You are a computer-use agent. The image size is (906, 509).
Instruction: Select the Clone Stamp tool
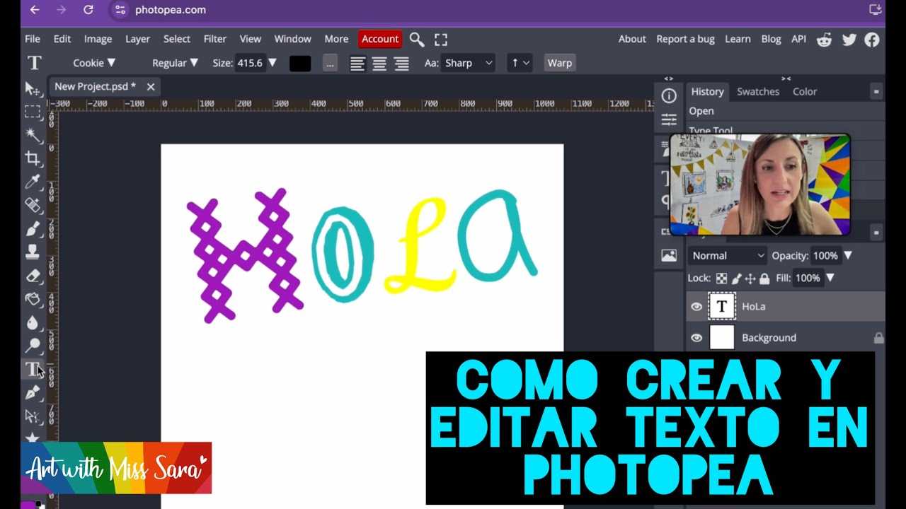pos(33,252)
